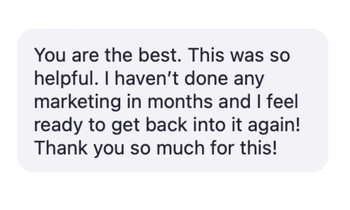Click the word "this!" ending the message

click(259, 148)
